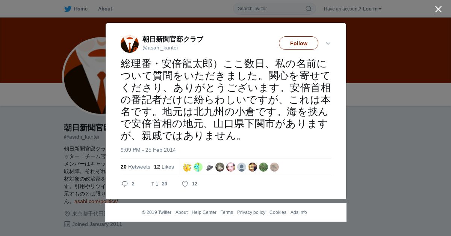451x236 pixels.
Task: Close the tweet overlay with the X
Action: (438, 9)
